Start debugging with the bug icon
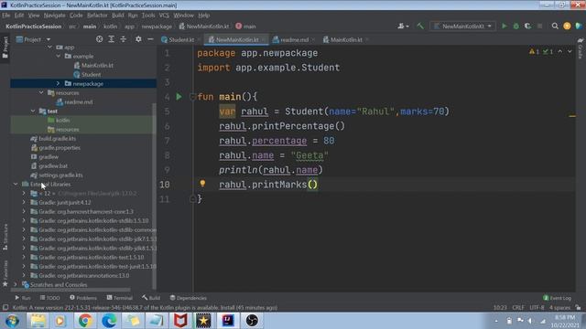Viewport: 586px width, 329px height. click(x=516, y=27)
